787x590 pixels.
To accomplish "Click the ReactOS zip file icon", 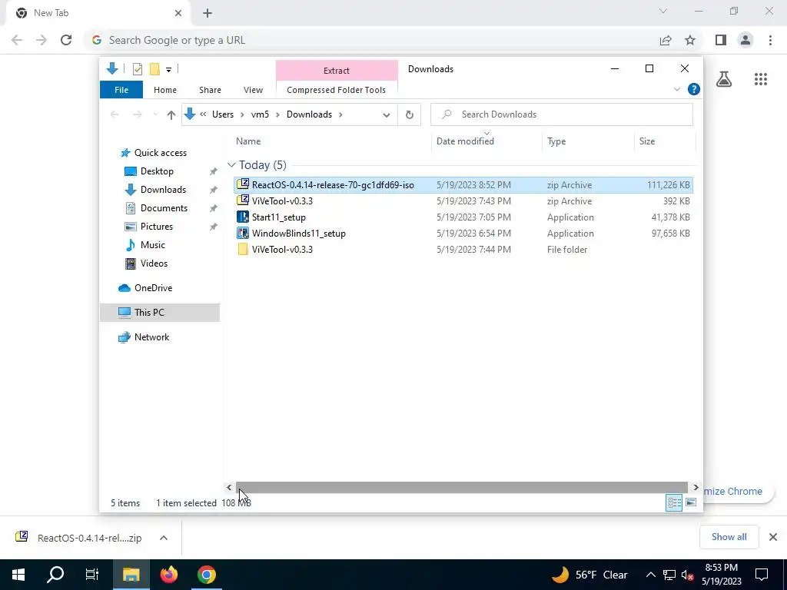I will (x=243, y=184).
